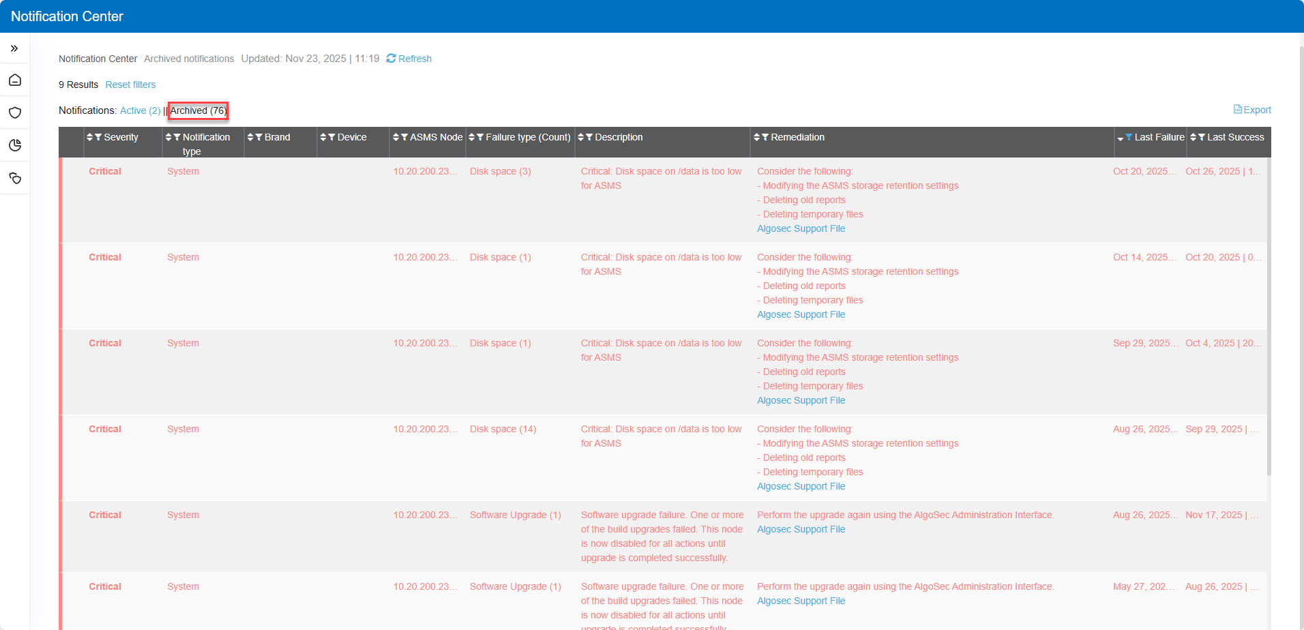
Task: Expand the left sidebar with double-chevron
Action: click(14, 48)
